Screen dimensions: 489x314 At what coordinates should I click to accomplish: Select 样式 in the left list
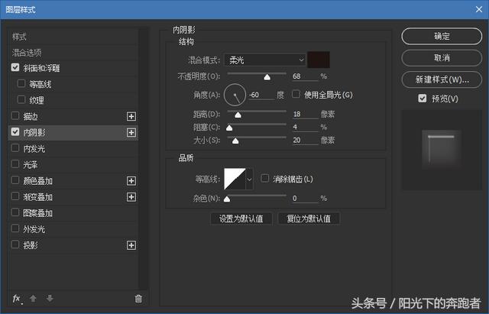[x=73, y=37]
